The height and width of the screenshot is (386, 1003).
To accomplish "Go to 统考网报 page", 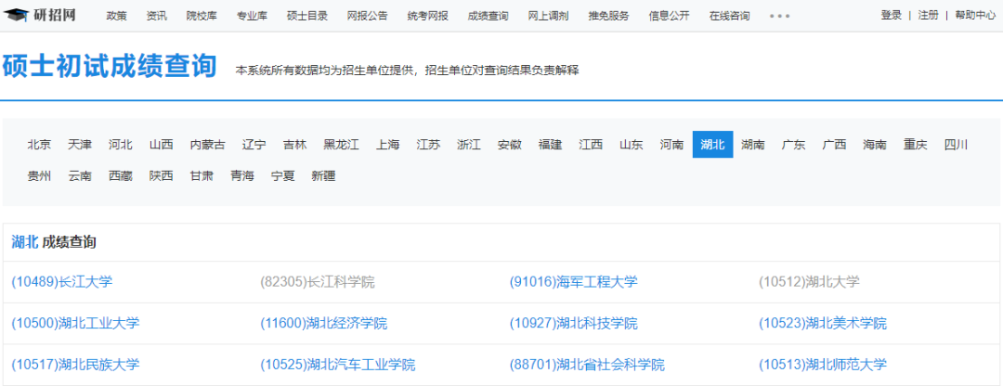I will pos(427,16).
